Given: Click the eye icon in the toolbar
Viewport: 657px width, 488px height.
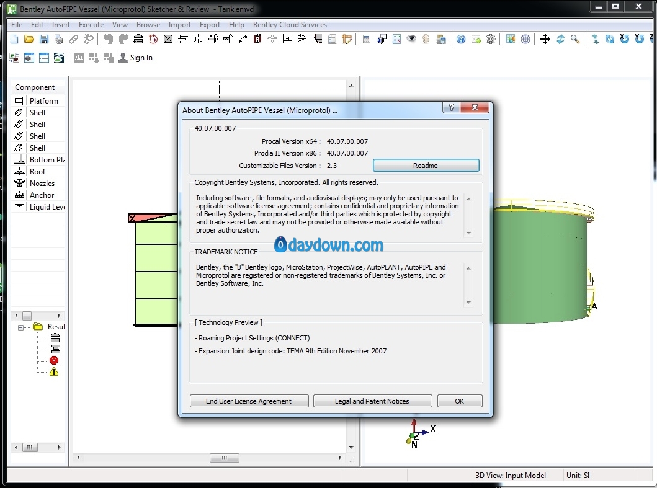Looking at the screenshot, I should click(x=411, y=39).
